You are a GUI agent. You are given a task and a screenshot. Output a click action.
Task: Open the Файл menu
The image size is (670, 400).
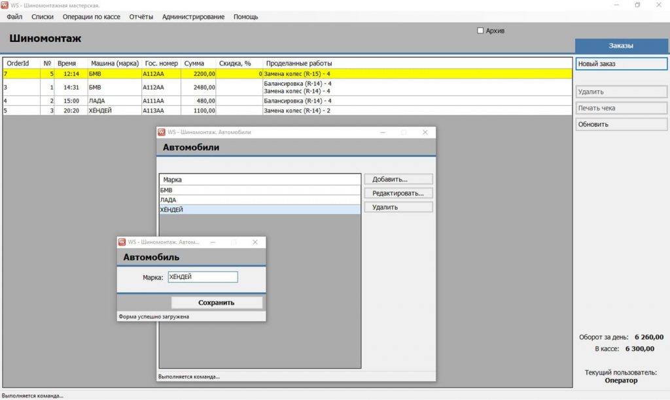tap(14, 17)
